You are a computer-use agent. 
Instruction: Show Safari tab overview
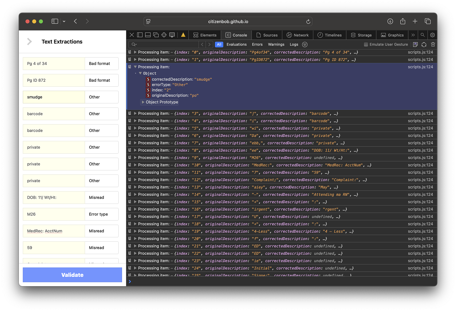point(428,21)
